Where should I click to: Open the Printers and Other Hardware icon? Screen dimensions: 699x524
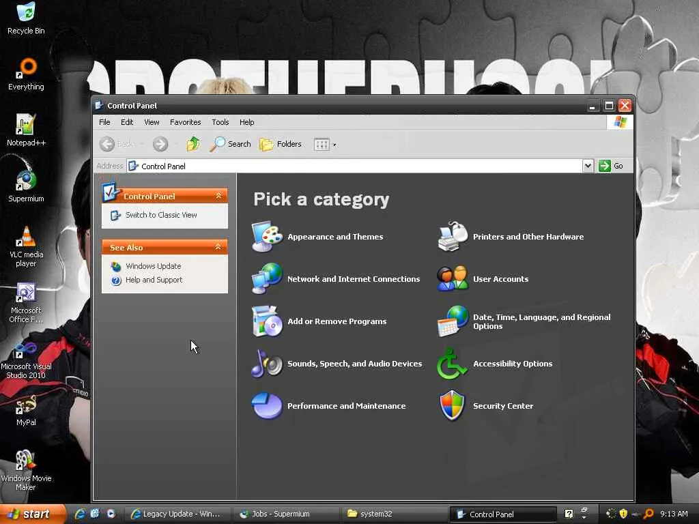pyautogui.click(x=453, y=237)
